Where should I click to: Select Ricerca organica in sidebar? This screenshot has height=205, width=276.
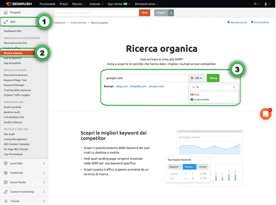point(13,53)
